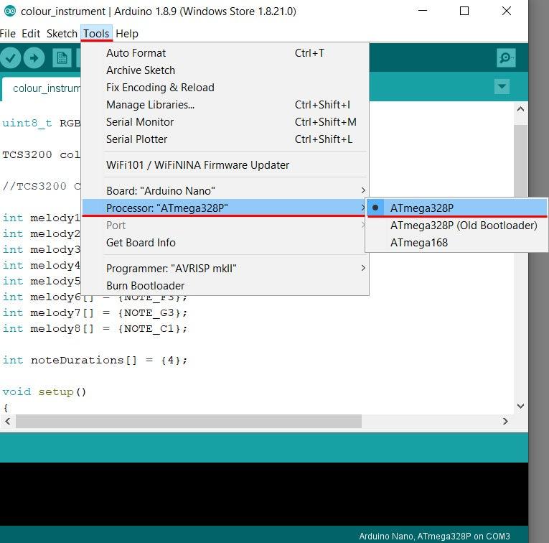Switch to the colour_instrument sketch tab
The image size is (549, 543).
[x=42, y=88]
